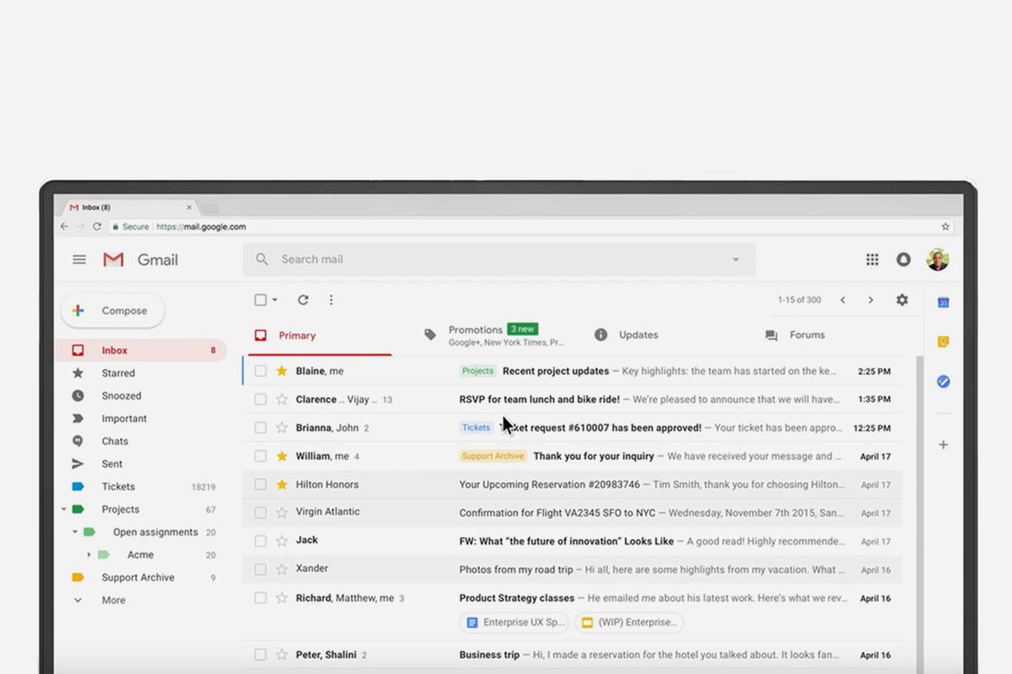
Task: Open the account profile avatar
Action: coord(938,260)
